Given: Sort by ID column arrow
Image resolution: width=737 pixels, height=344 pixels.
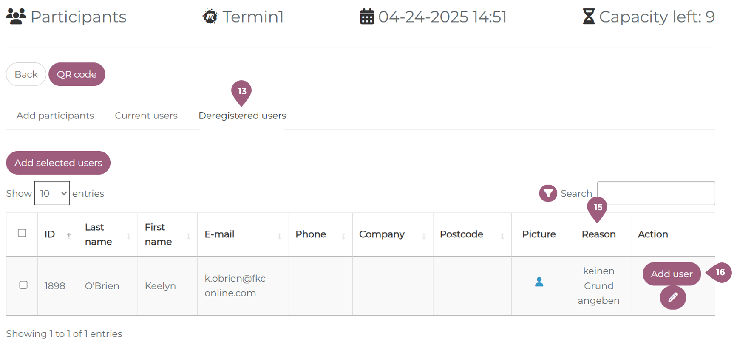Looking at the screenshot, I should [x=69, y=235].
